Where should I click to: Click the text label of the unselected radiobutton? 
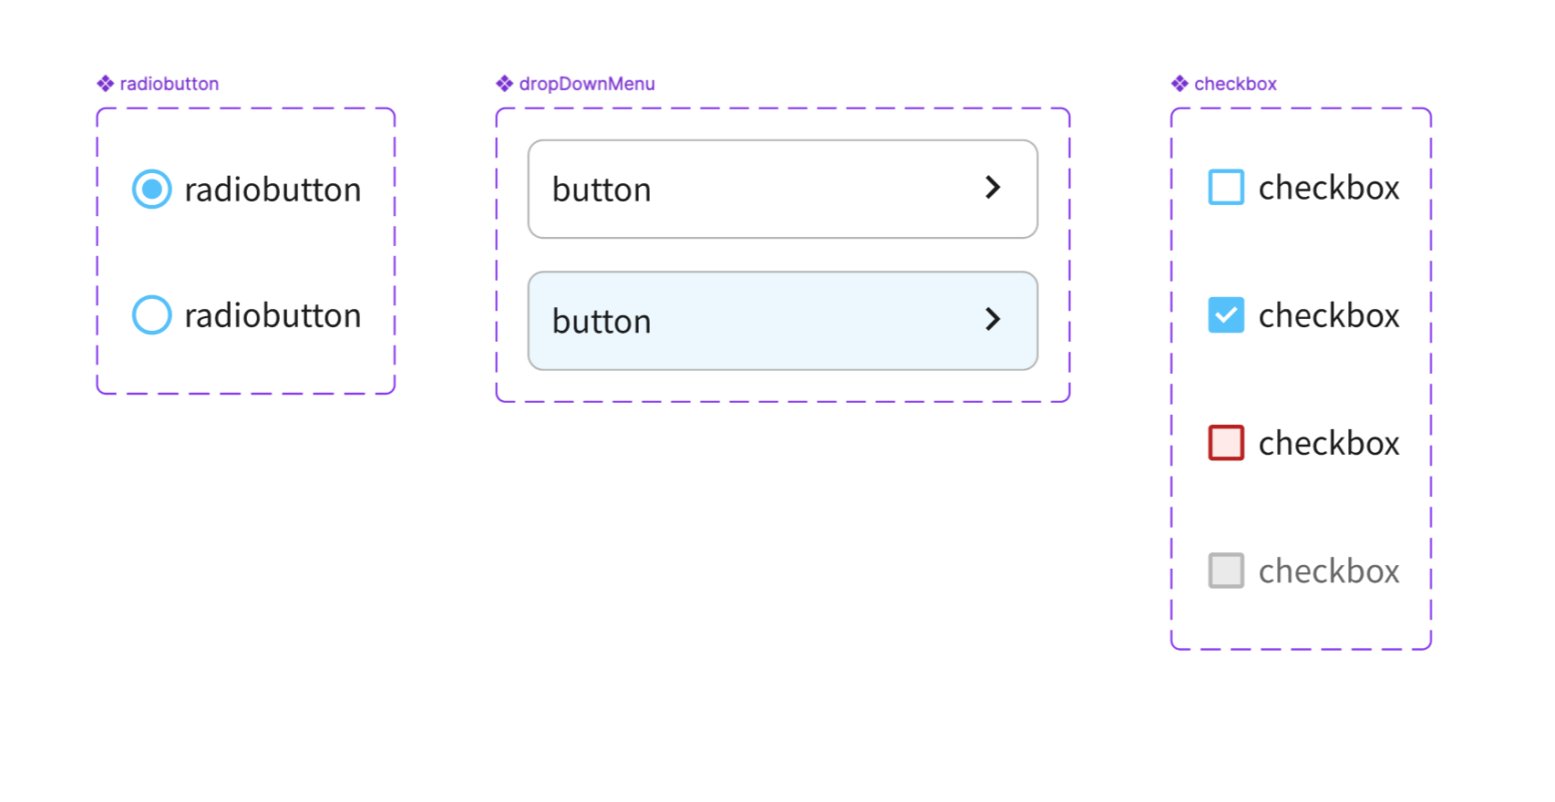point(273,315)
